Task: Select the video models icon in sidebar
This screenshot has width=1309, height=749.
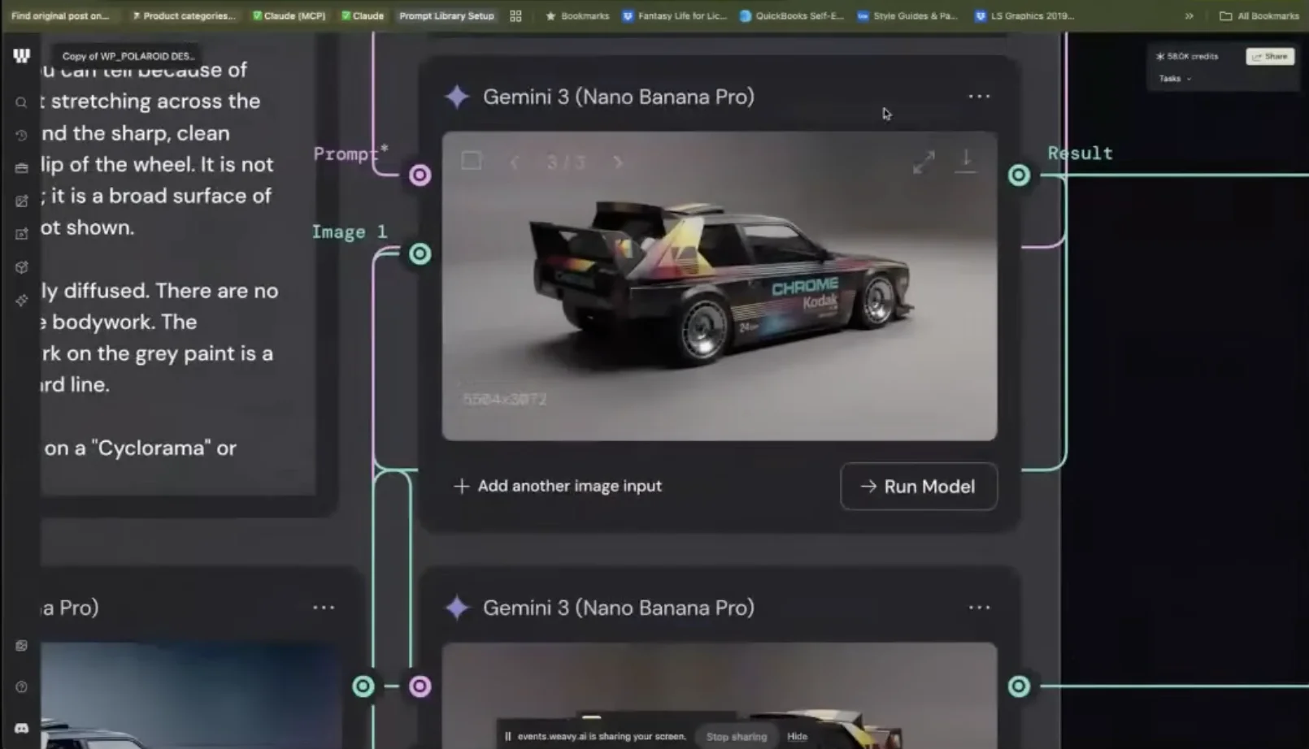Action: (22, 234)
